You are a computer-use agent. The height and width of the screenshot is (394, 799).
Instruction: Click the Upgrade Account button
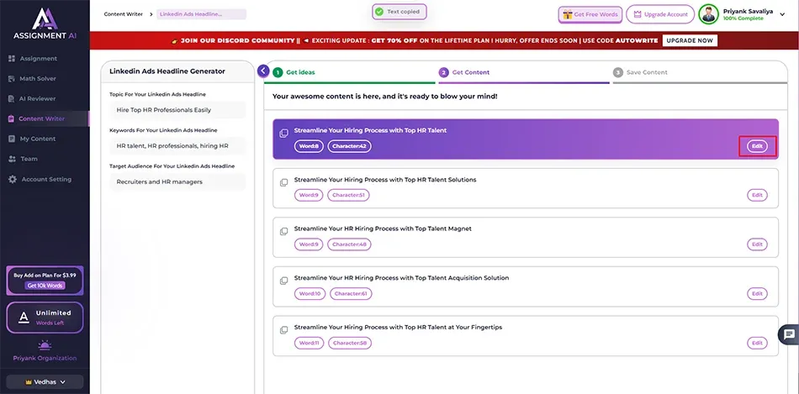coord(660,14)
